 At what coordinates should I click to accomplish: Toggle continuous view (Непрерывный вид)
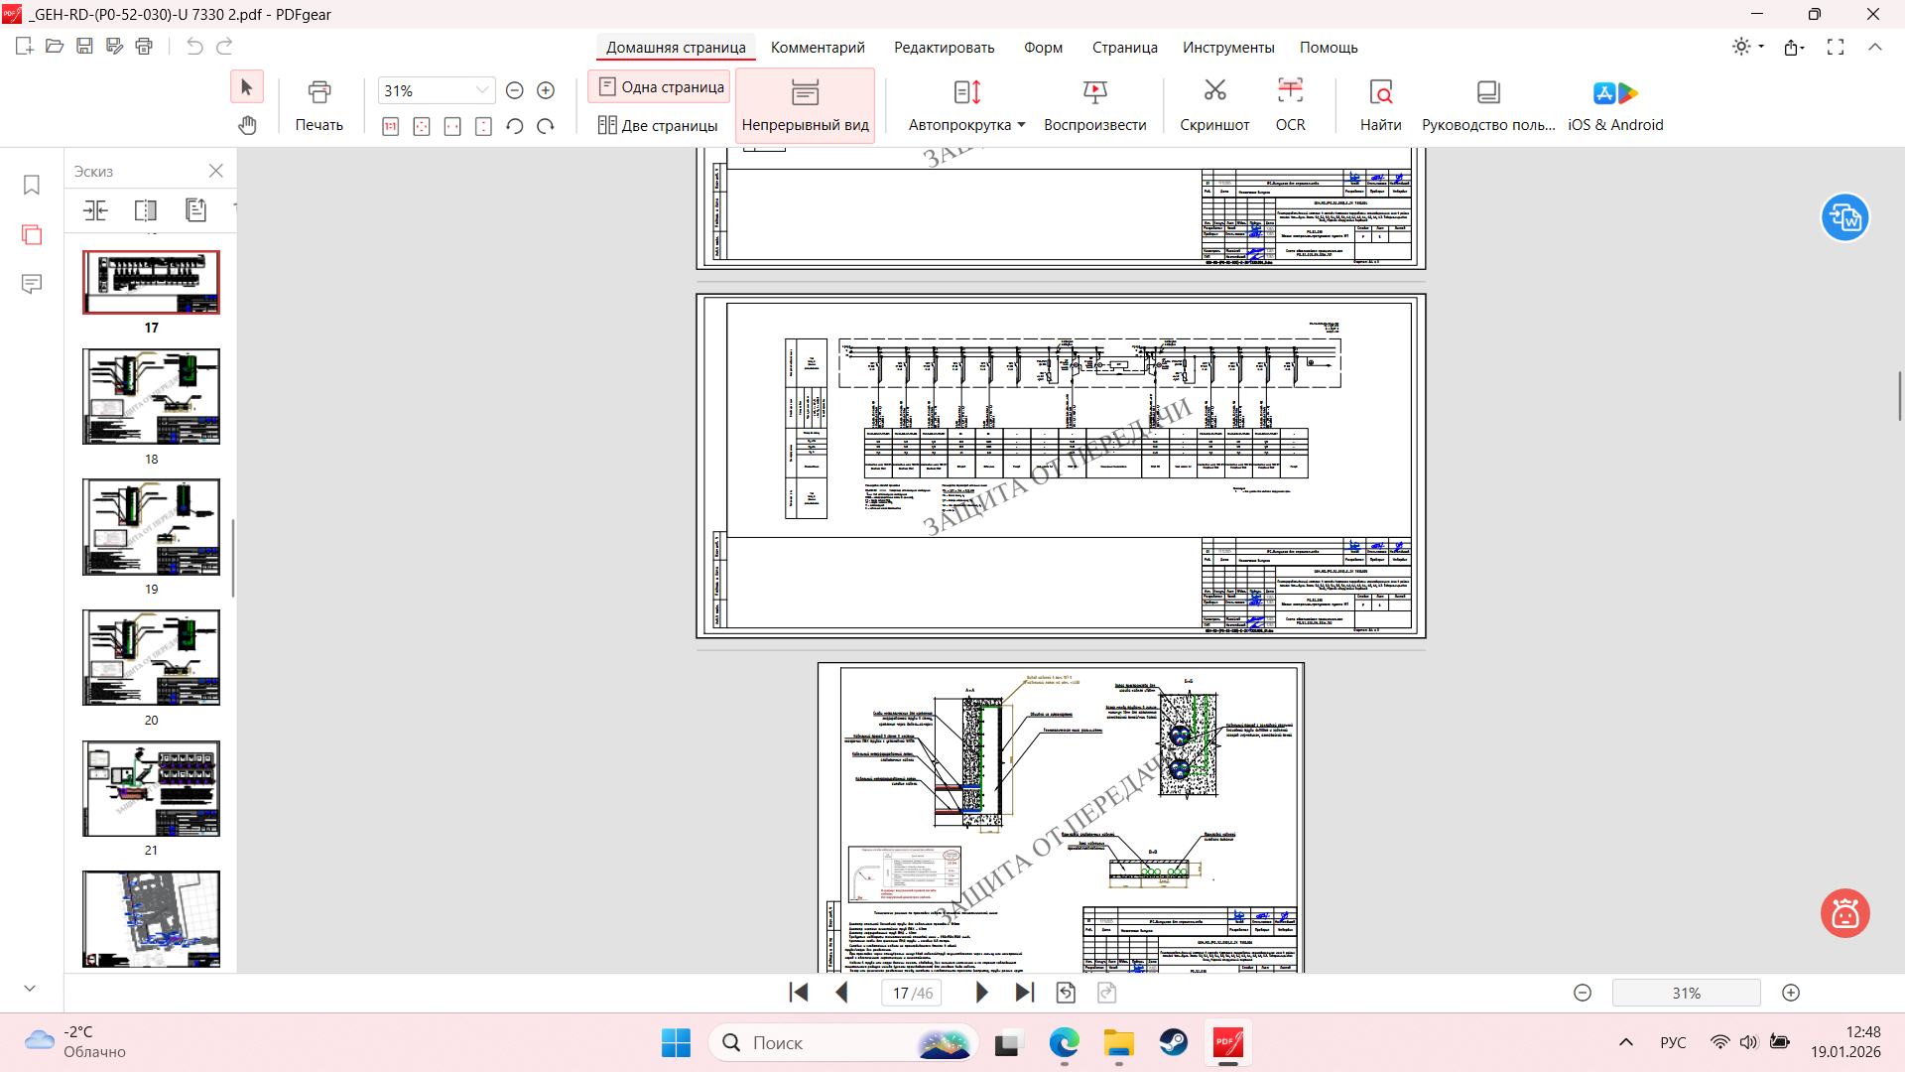pyautogui.click(x=805, y=105)
